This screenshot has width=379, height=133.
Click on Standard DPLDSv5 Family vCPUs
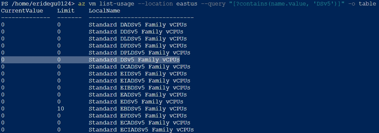[x=139, y=53]
